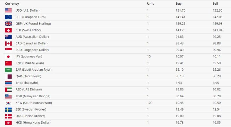The height and width of the screenshot is (127, 231).
Task: Click the SGD (Singapore Dollar) text
Action: 31,50
